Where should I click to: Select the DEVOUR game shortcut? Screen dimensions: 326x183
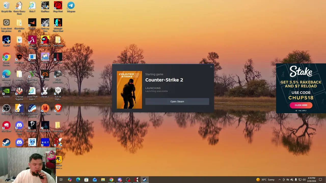pos(45,75)
